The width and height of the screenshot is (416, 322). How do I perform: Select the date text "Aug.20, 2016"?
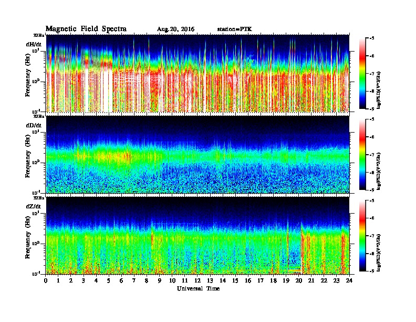[175, 29]
